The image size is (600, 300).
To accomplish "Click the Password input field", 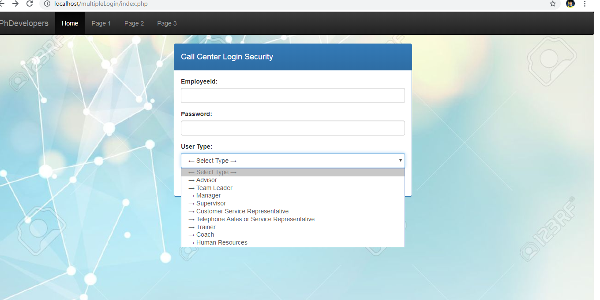I will tap(292, 128).
